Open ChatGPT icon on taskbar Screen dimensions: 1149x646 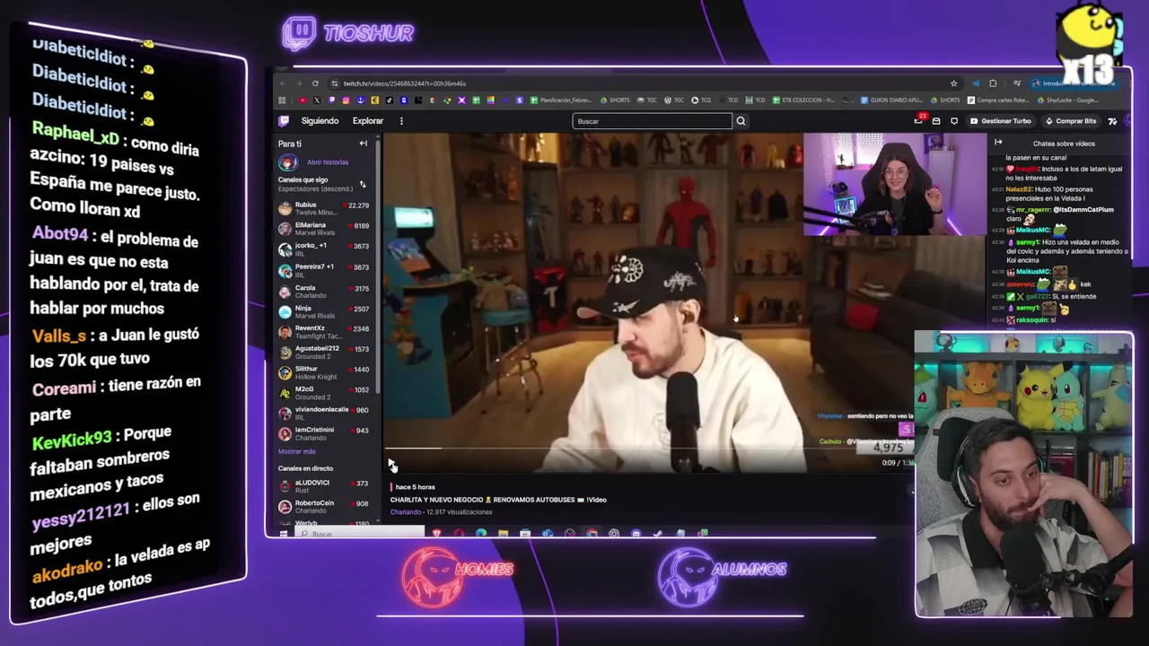click(x=614, y=534)
